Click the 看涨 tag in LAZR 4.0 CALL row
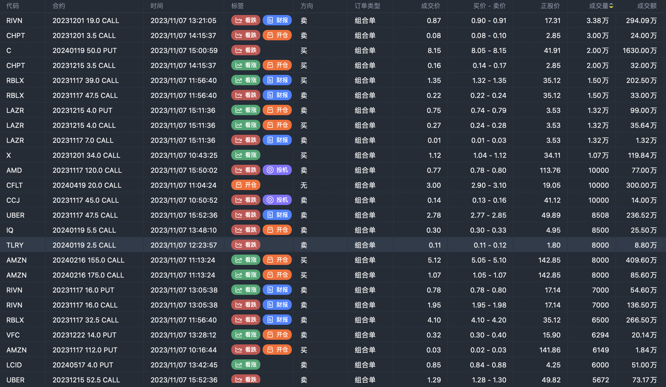This screenshot has height=387, width=666. (246, 125)
